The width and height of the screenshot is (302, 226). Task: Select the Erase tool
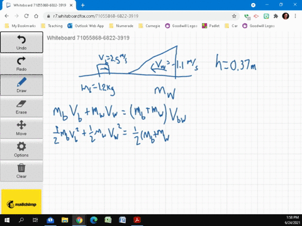tap(21, 107)
